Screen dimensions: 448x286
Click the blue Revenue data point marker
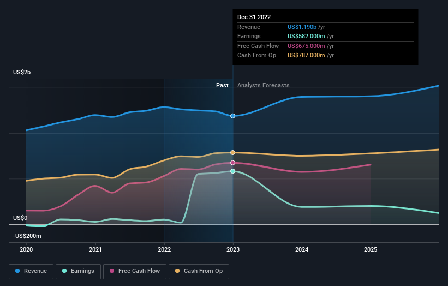(x=233, y=116)
